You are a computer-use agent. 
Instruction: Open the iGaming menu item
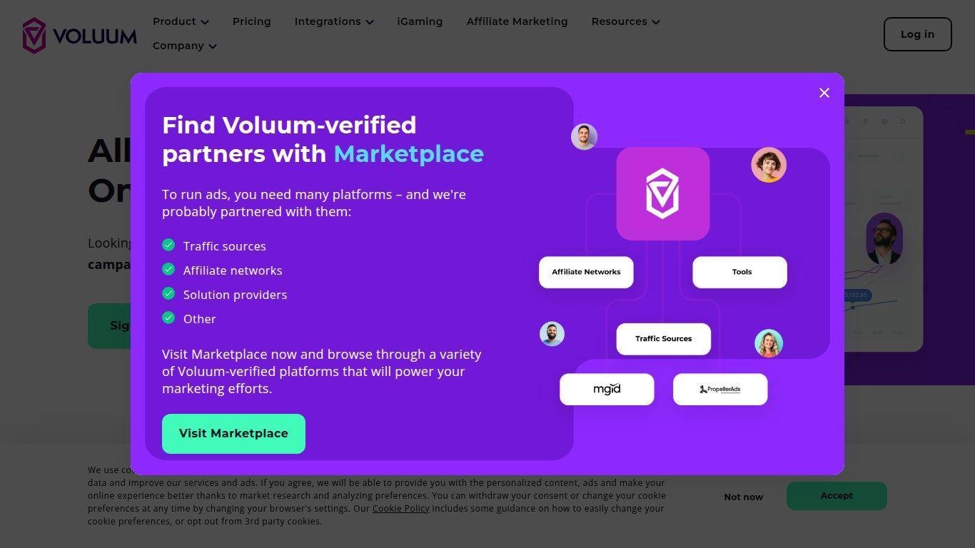[x=420, y=21]
